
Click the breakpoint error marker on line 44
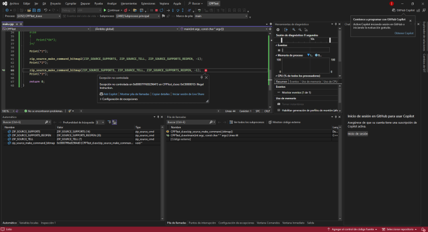coord(205,70)
